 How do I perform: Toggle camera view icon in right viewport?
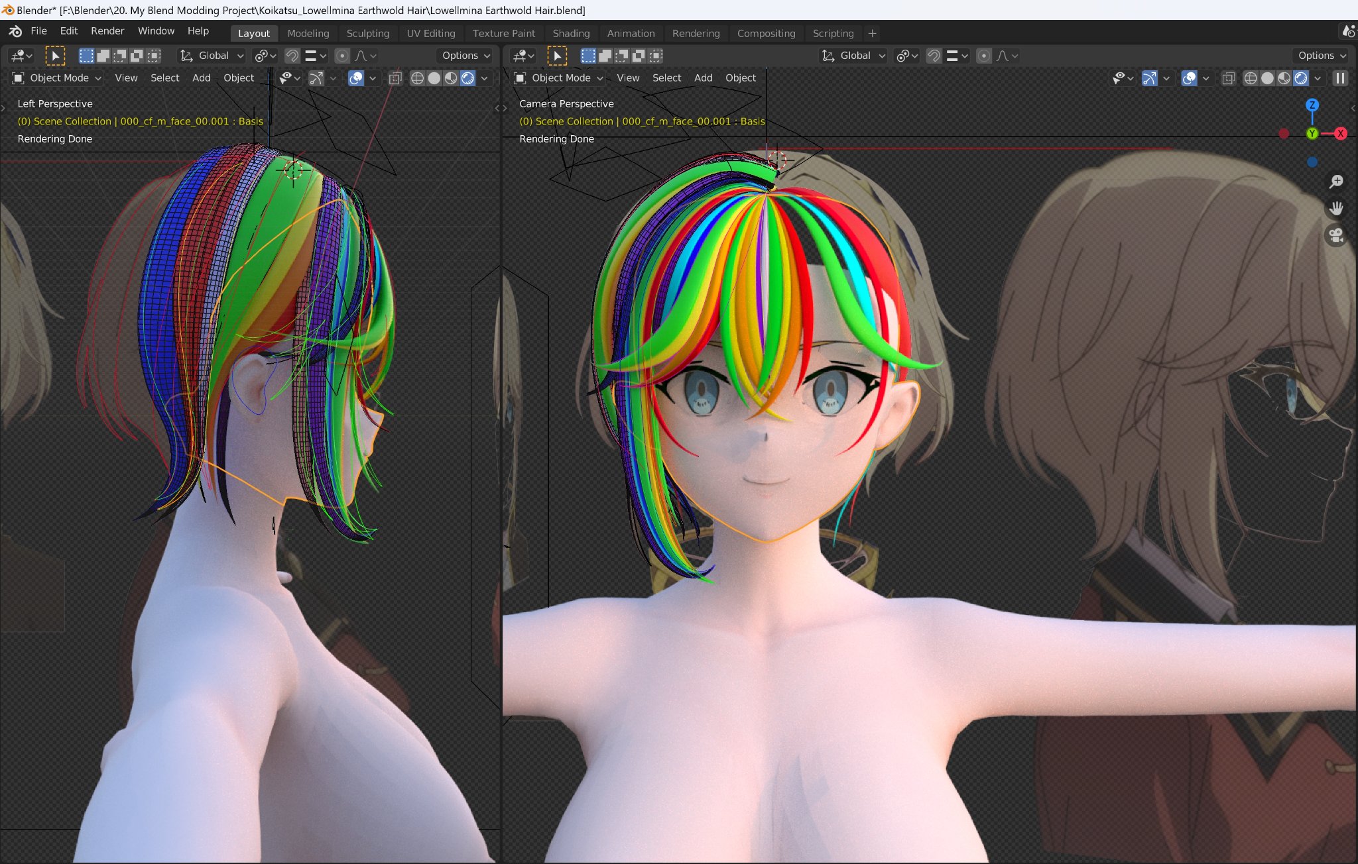coord(1336,235)
